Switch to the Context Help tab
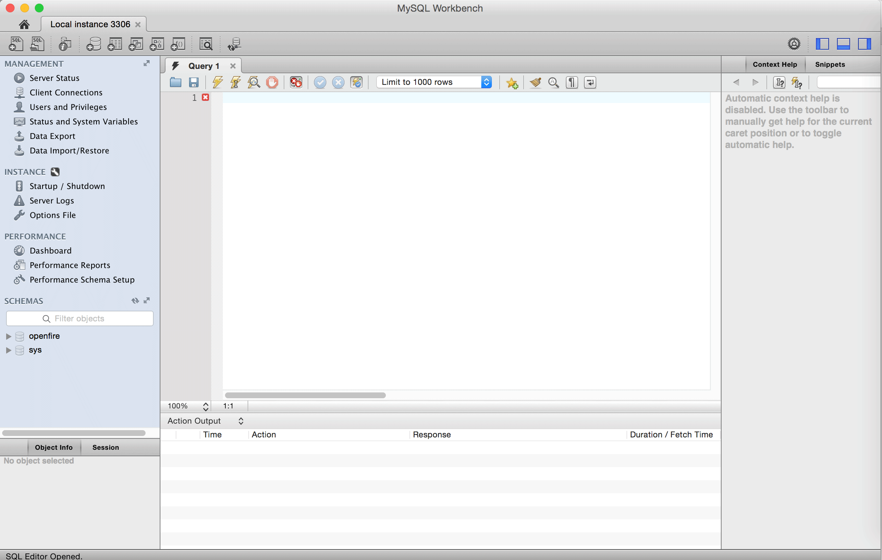 point(775,65)
